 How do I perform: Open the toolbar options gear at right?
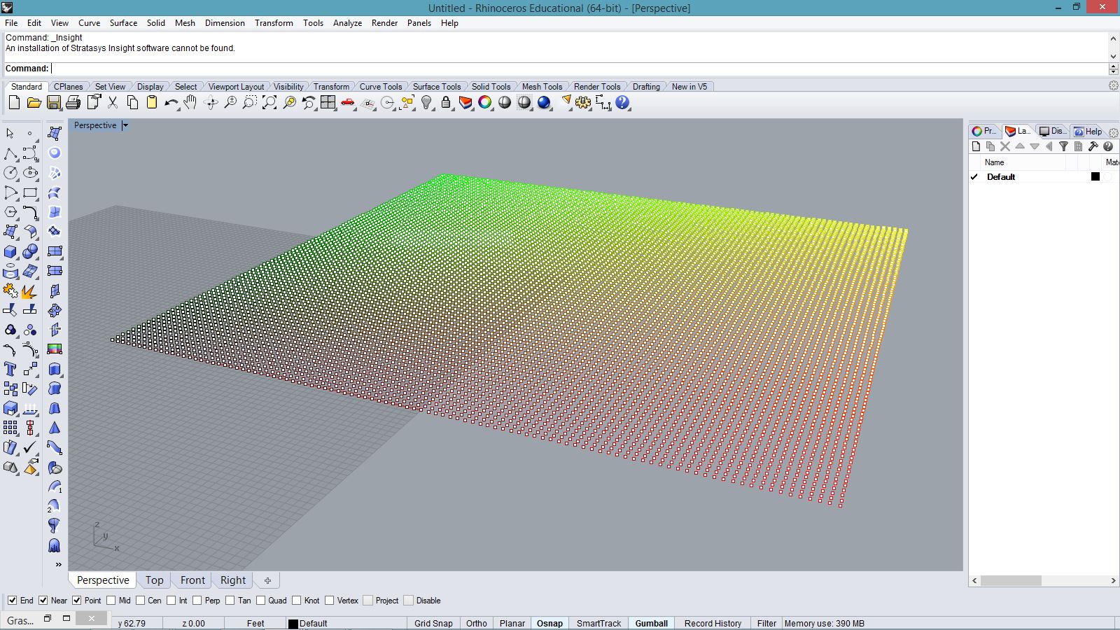click(1113, 86)
